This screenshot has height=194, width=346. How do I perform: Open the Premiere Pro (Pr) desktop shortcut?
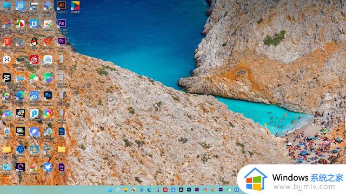click(61, 41)
